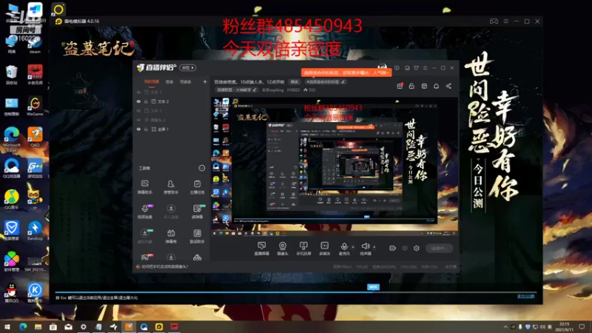592x333 pixels.
Task: Toggle lock on 文本 2 layer
Action: (146, 101)
